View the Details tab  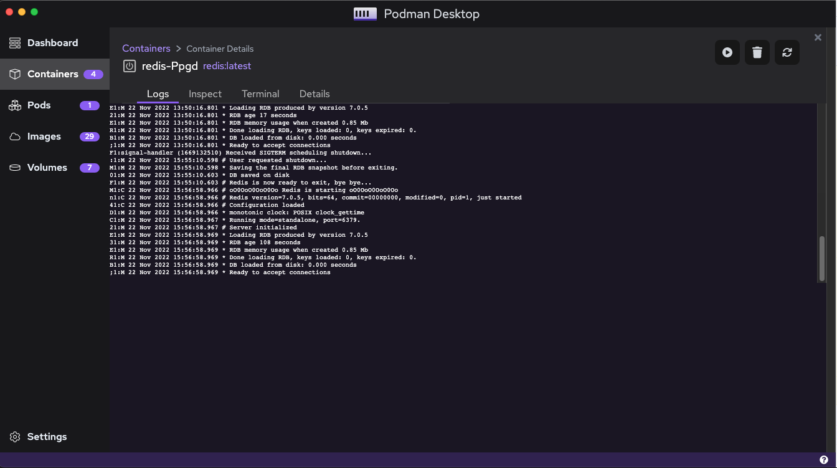tap(314, 93)
